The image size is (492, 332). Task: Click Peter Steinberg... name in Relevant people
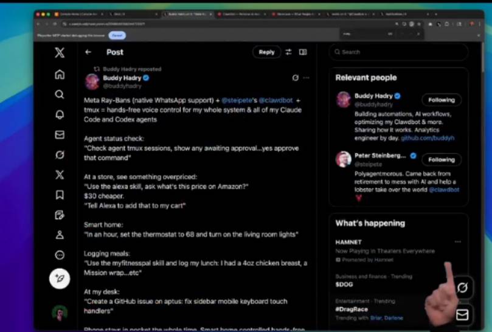point(380,156)
